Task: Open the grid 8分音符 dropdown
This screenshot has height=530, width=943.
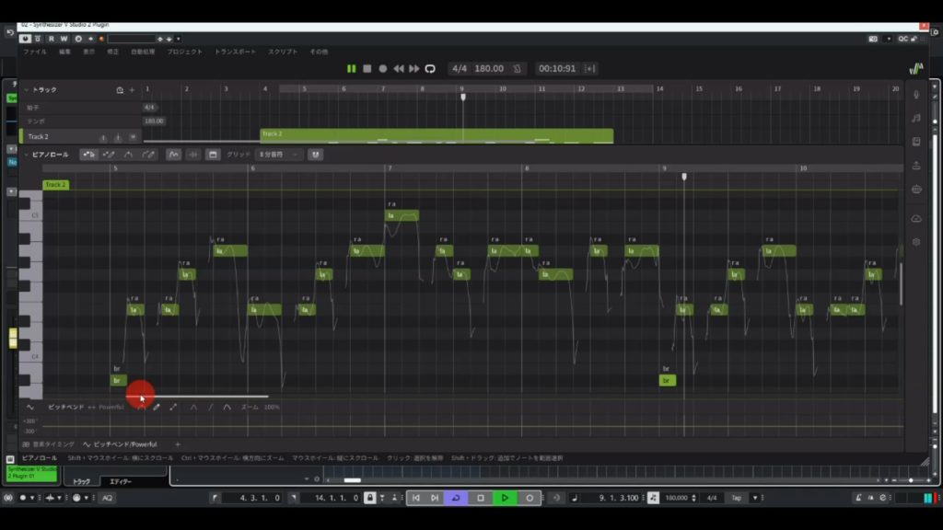Action: pos(280,155)
